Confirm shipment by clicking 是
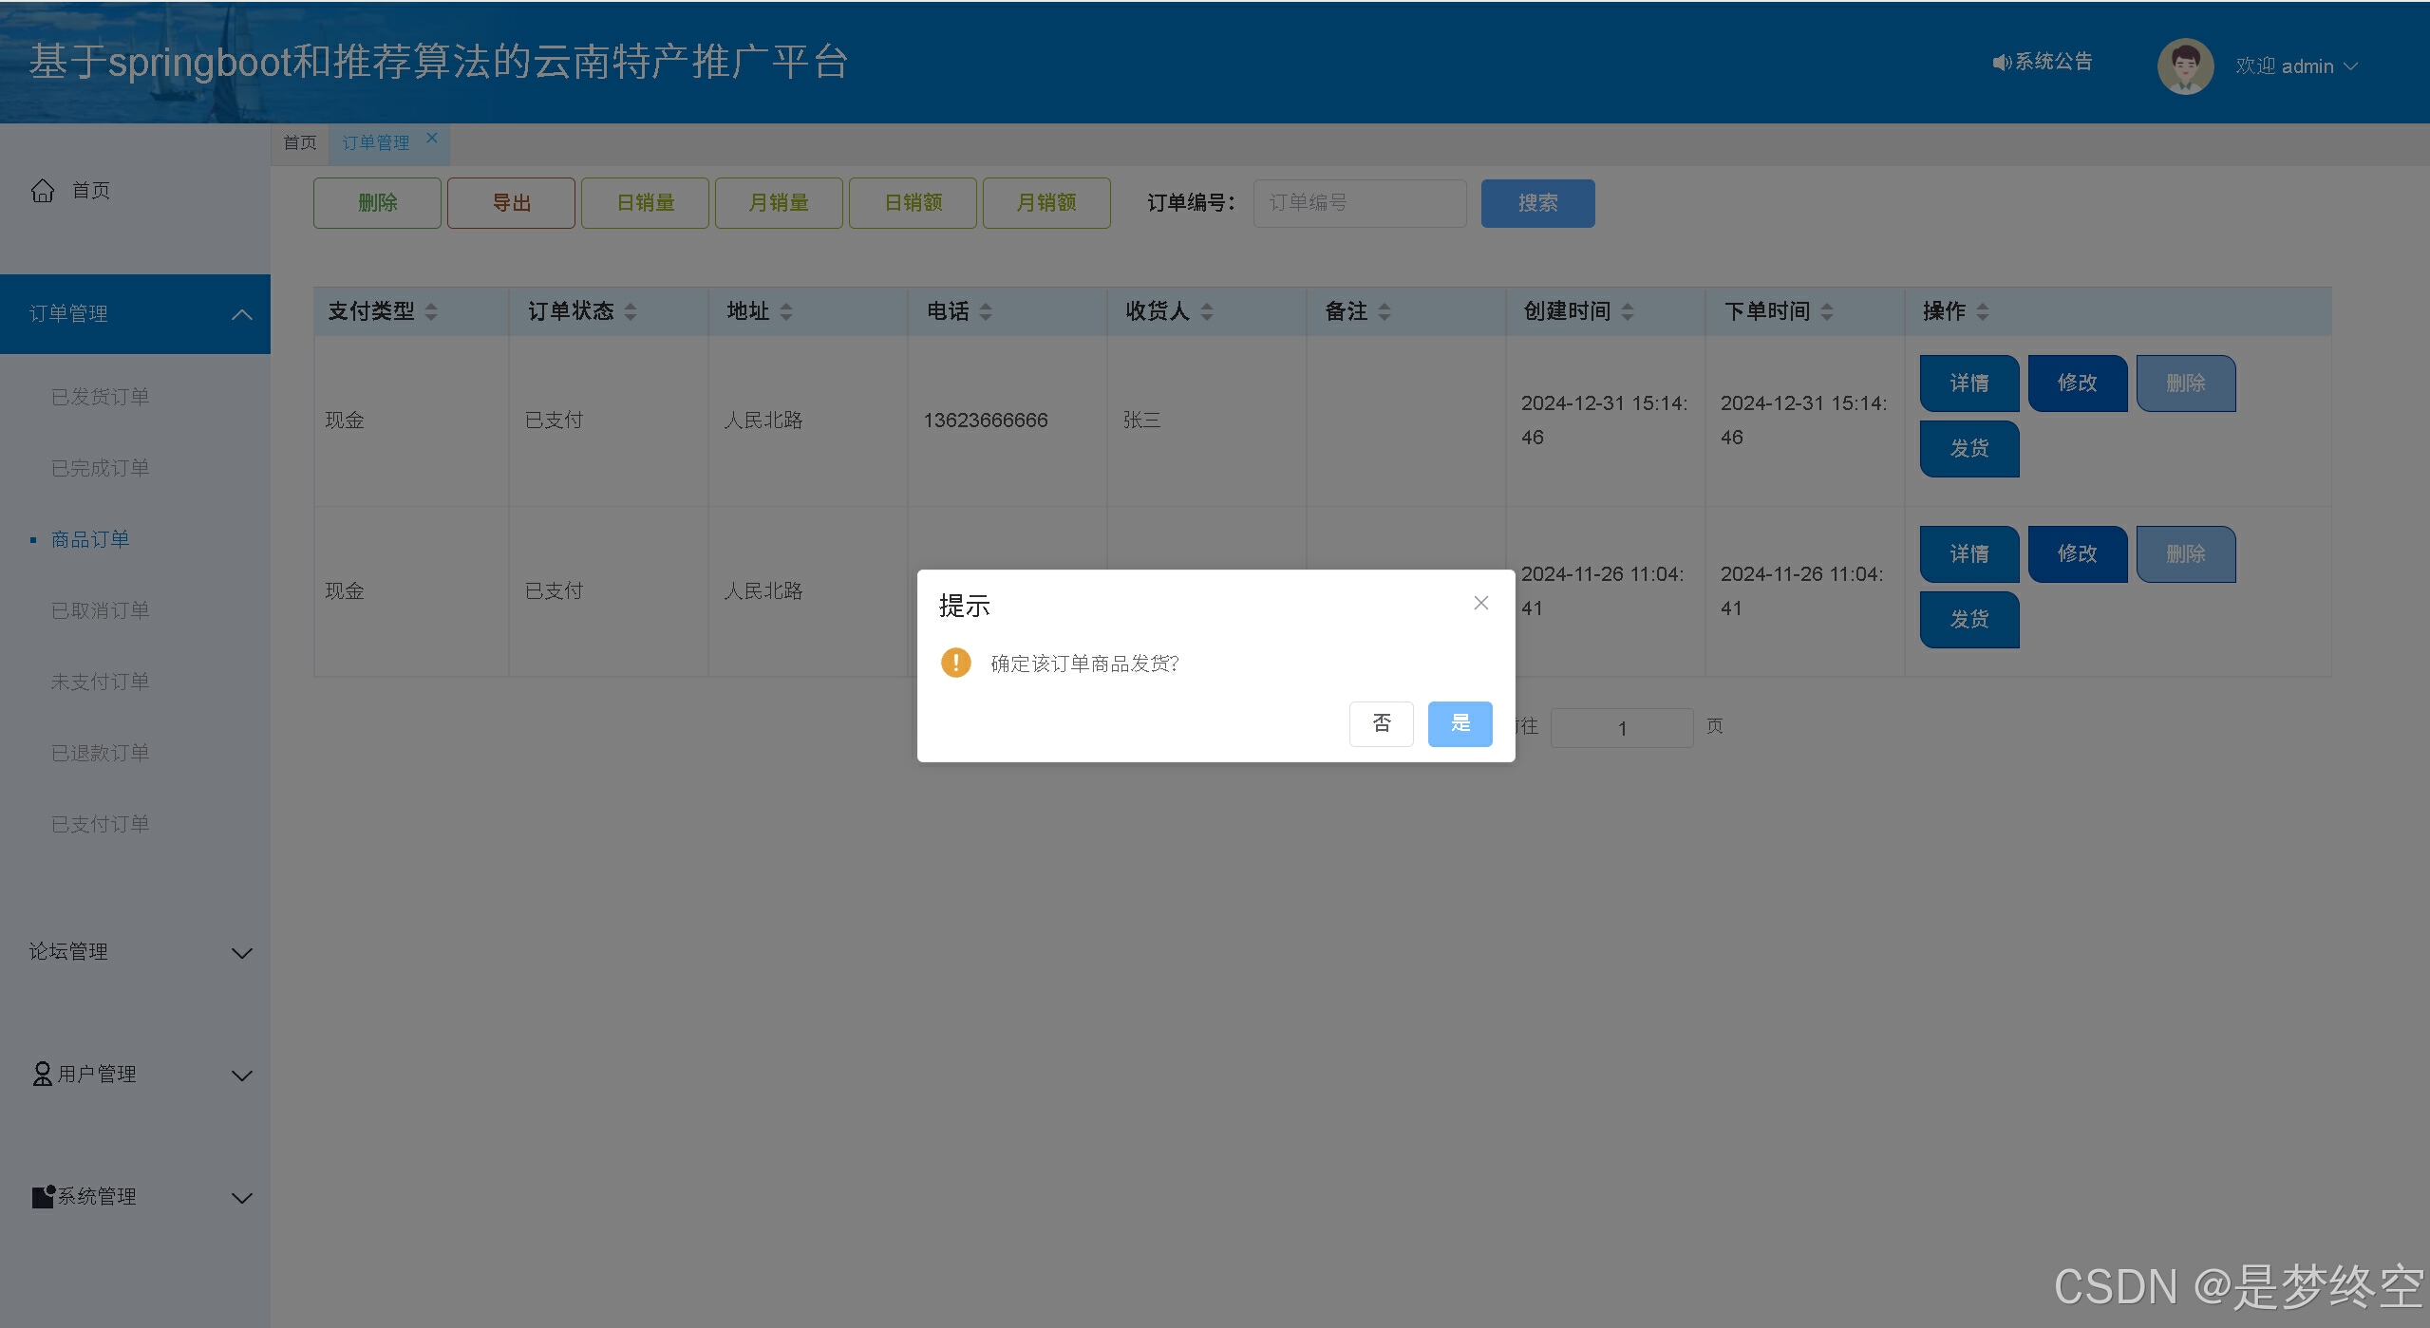Viewport: 2430px width, 1328px height. pyautogui.click(x=1460, y=723)
